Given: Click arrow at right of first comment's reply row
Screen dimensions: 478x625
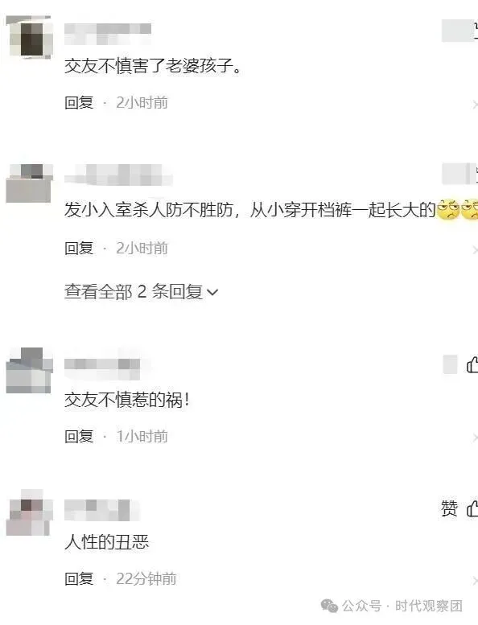Looking at the screenshot, I should coord(475,105).
